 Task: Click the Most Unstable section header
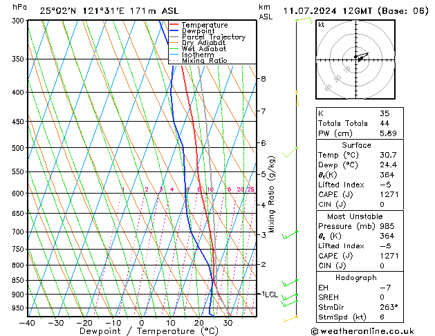(356, 216)
